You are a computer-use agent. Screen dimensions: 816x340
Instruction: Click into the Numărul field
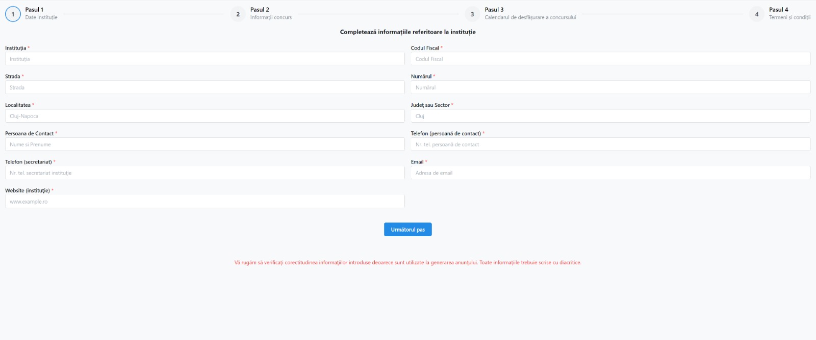[610, 88]
